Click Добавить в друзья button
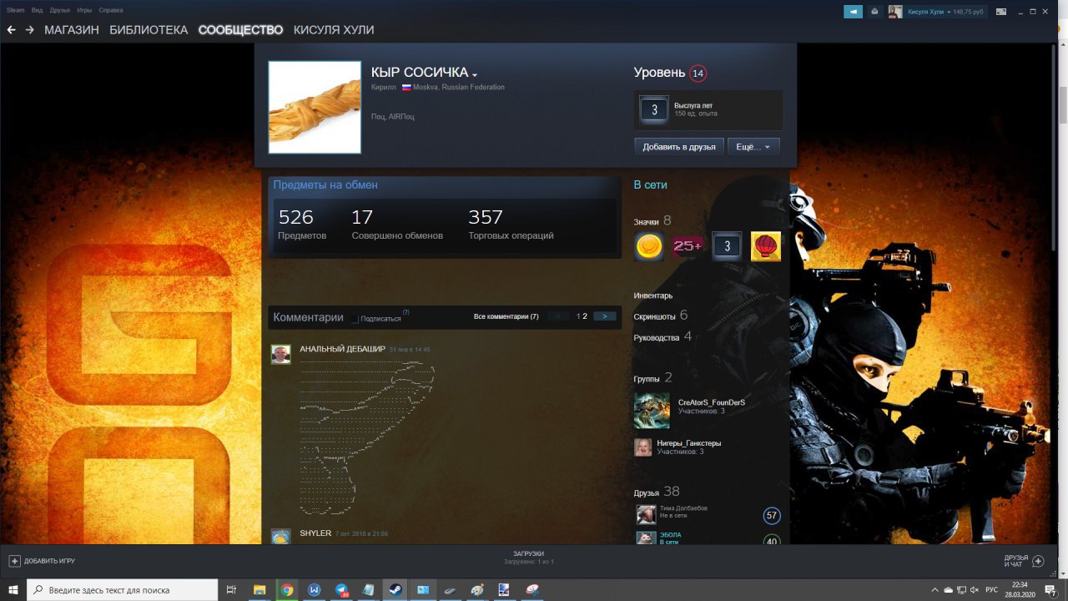 point(679,147)
